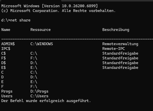
Task: Click the Users share name
Action: tap(7, 96)
